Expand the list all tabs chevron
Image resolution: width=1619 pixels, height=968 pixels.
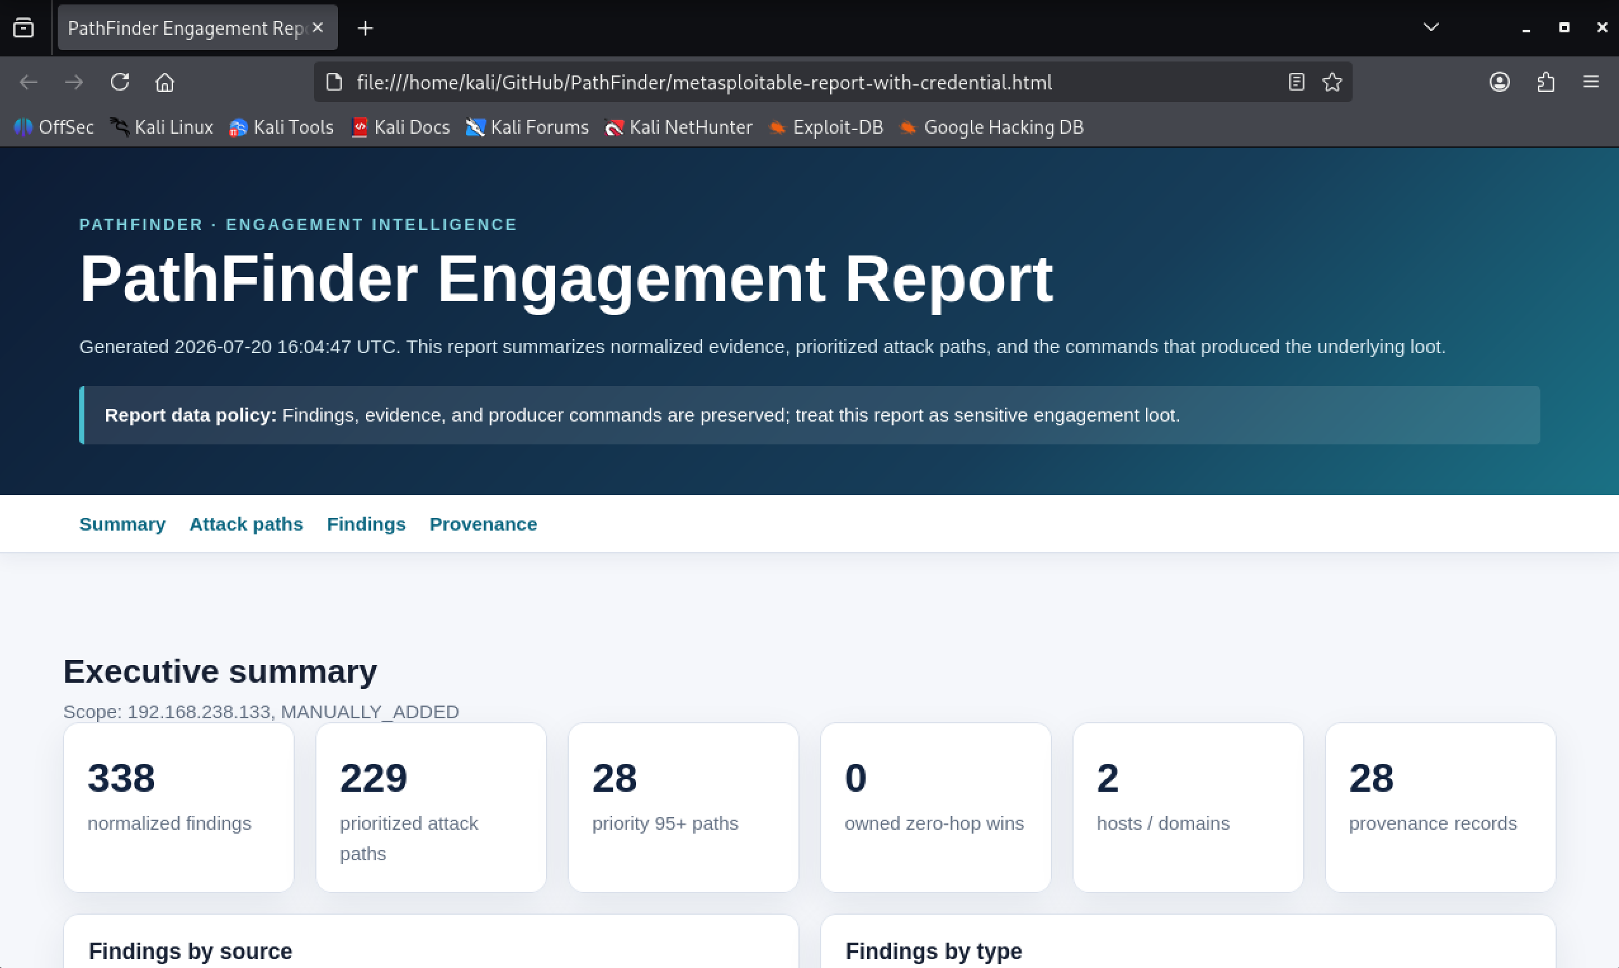coord(1431,27)
